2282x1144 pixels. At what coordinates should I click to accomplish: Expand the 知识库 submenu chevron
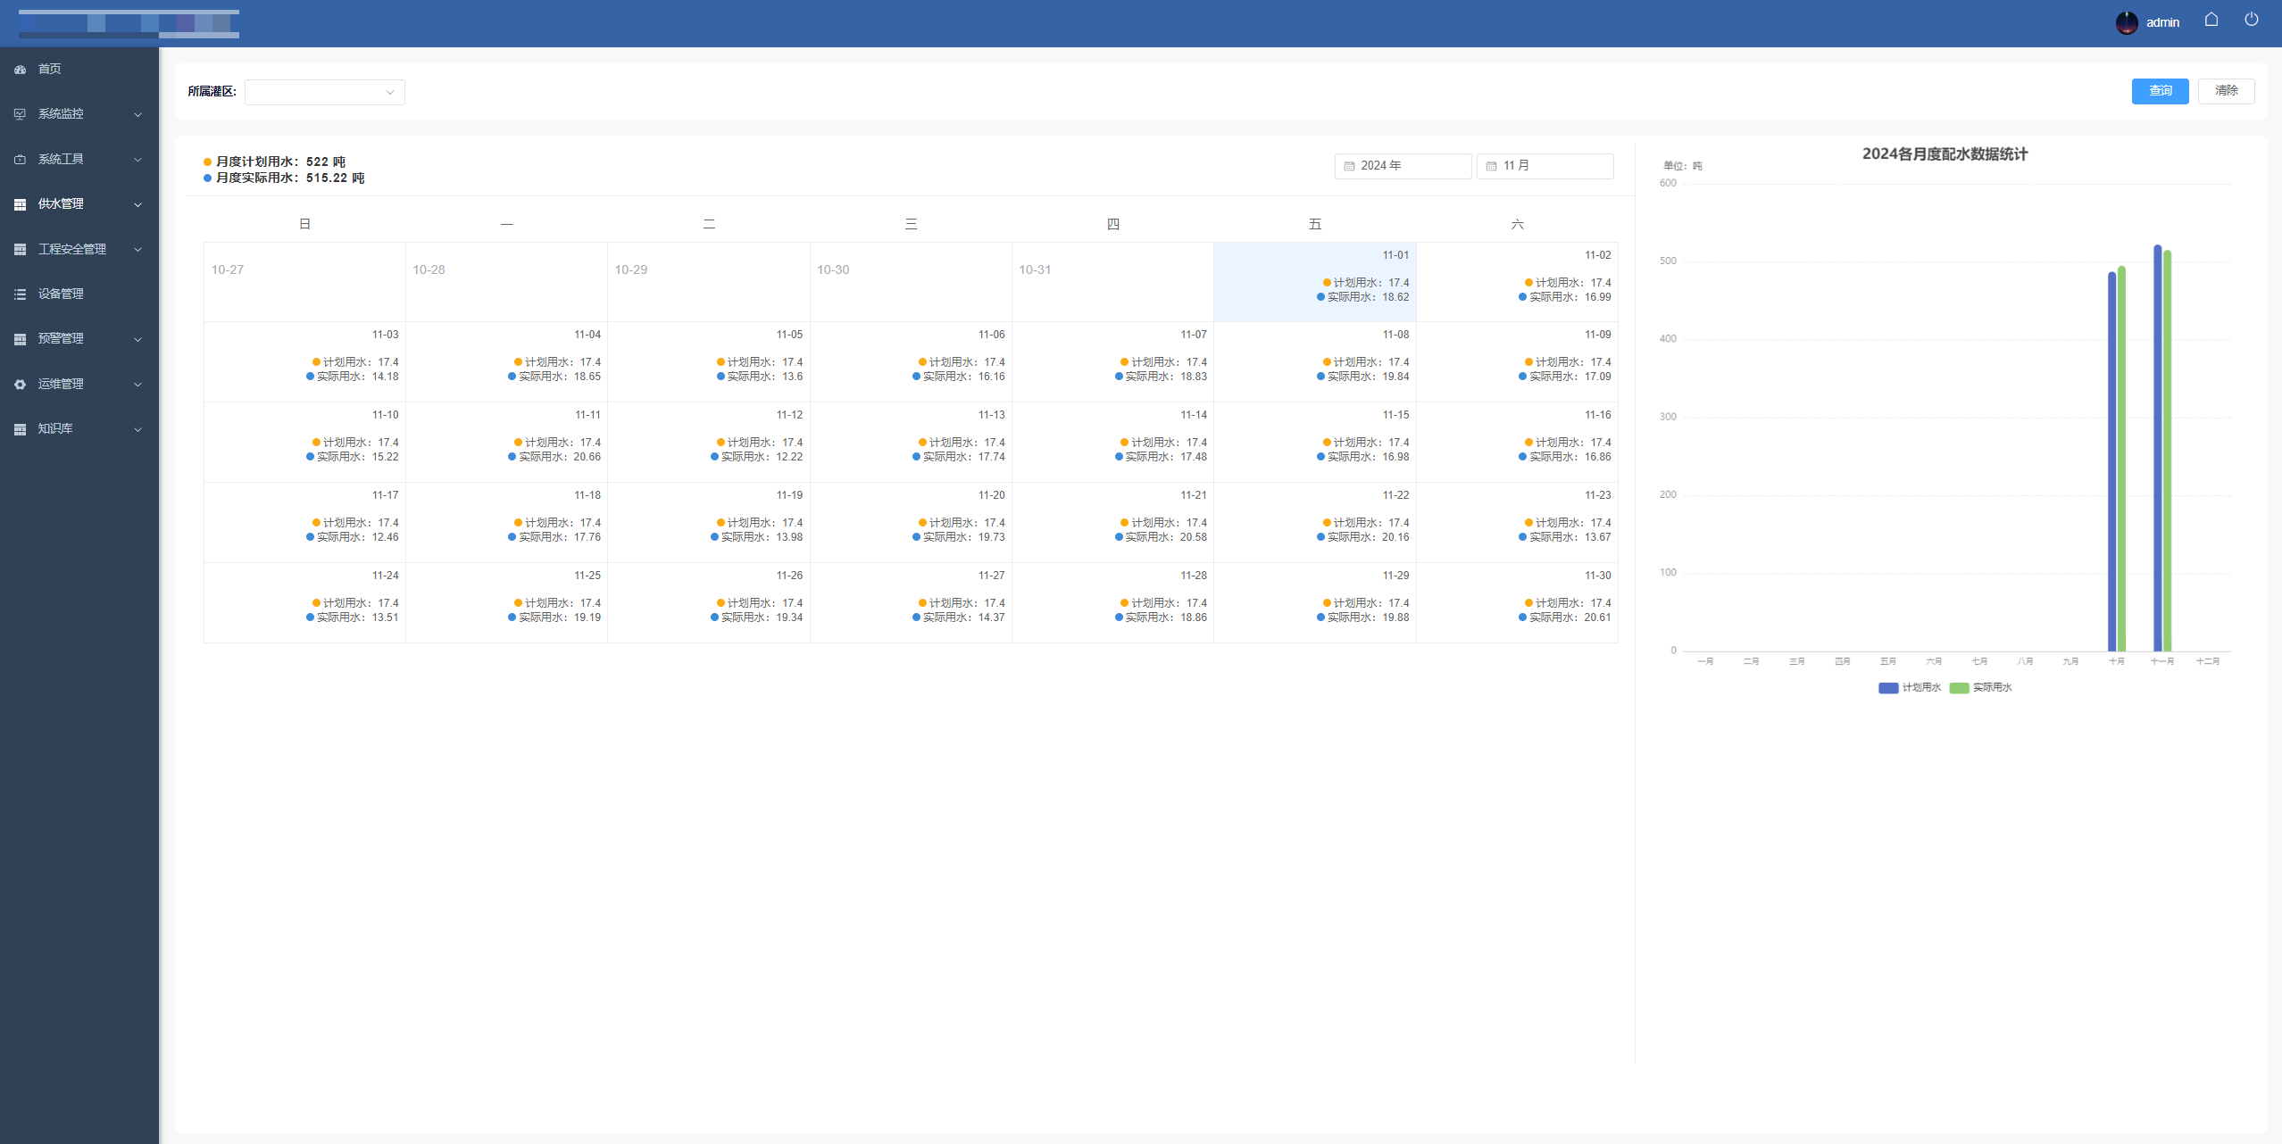[137, 430]
